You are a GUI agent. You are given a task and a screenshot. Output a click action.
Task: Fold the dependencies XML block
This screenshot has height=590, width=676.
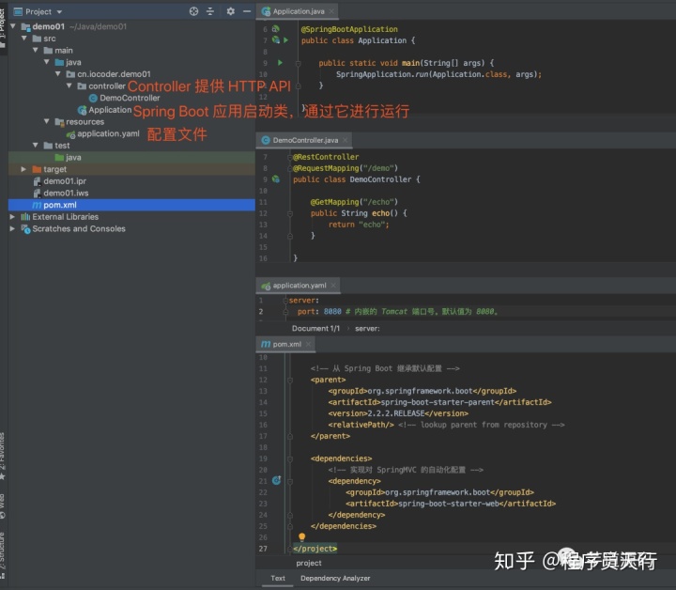point(290,458)
